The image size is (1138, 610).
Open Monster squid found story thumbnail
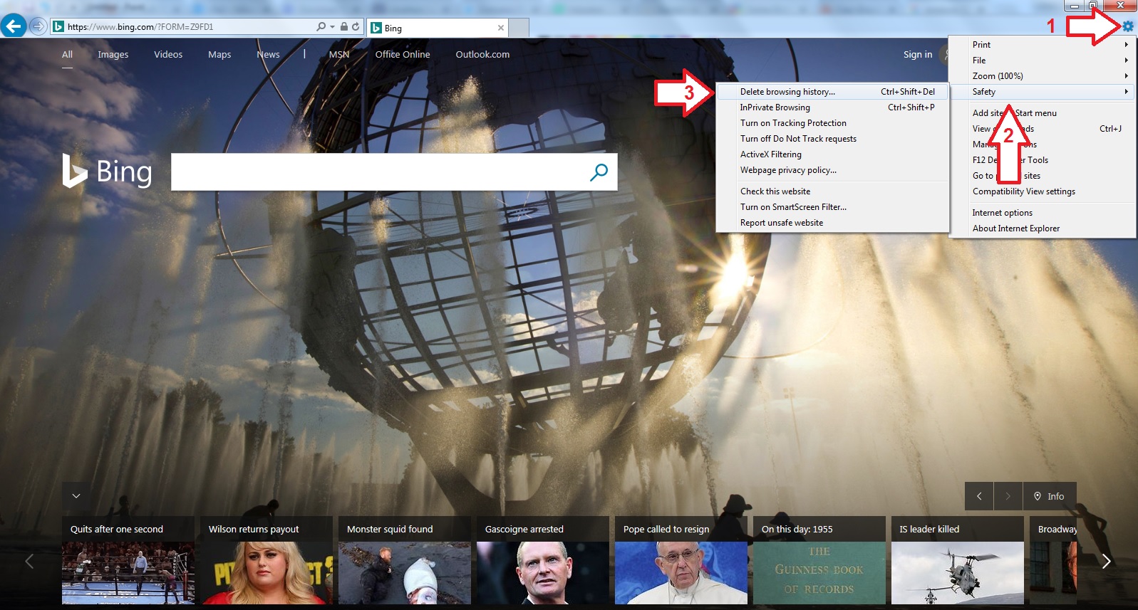coord(405,560)
